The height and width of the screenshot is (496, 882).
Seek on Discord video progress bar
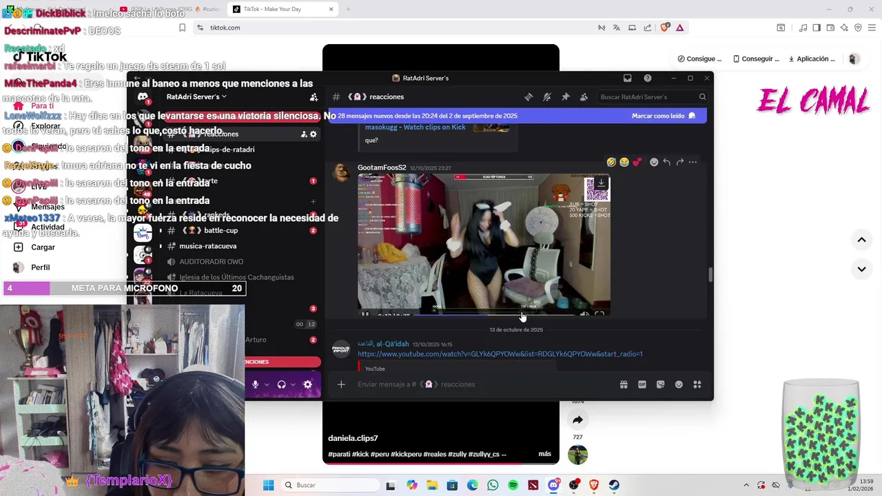coord(493,315)
